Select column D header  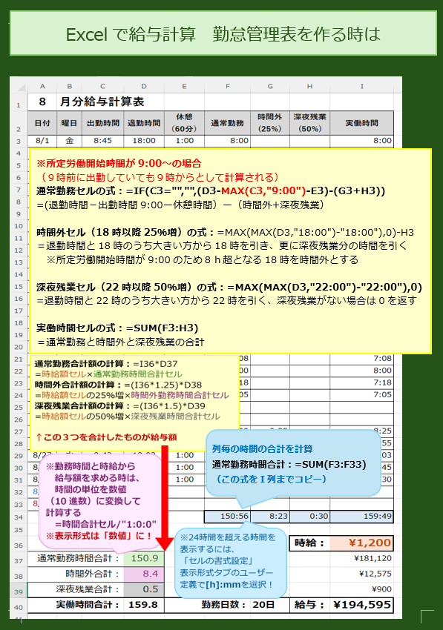(x=144, y=87)
